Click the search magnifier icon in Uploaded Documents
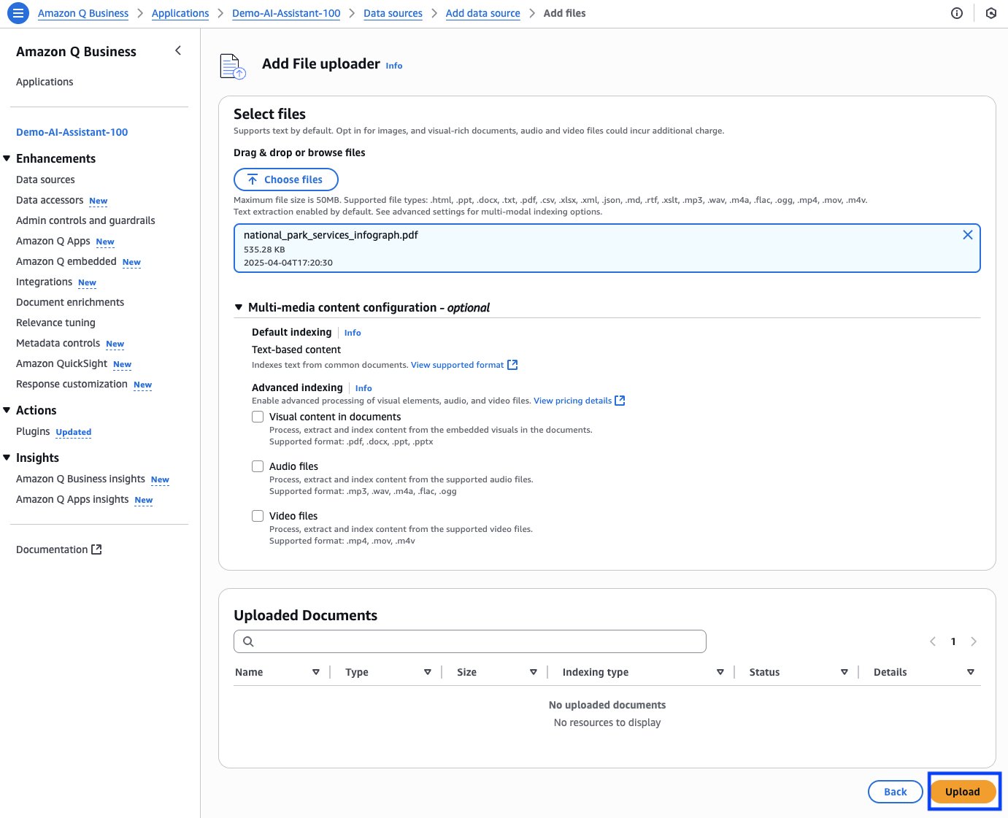The height and width of the screenshot is (818, 1008). tap(248, 641)
